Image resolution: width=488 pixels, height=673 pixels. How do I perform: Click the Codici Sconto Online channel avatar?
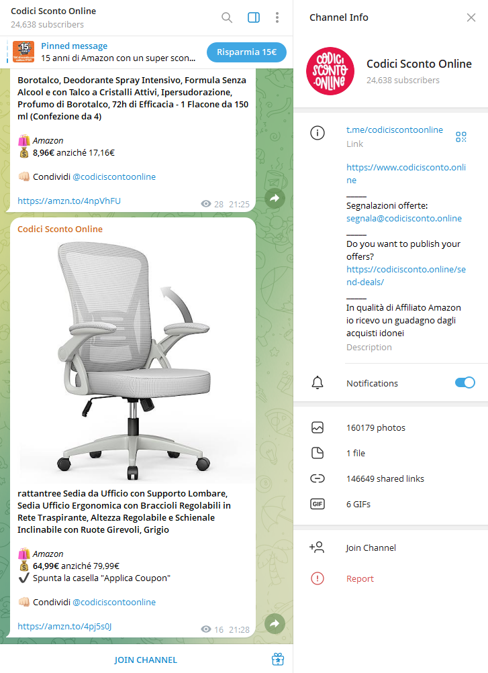[x=330, y=71]
